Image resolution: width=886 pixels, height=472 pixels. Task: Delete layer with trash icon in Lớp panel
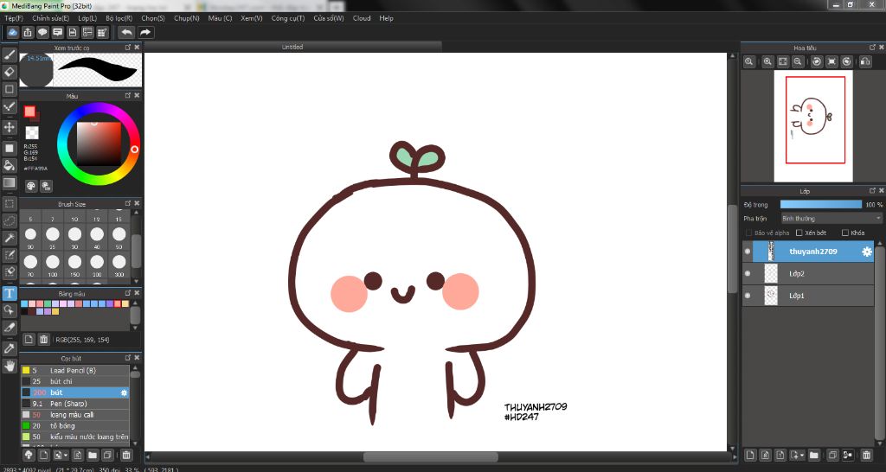click(x=865, y=455)
